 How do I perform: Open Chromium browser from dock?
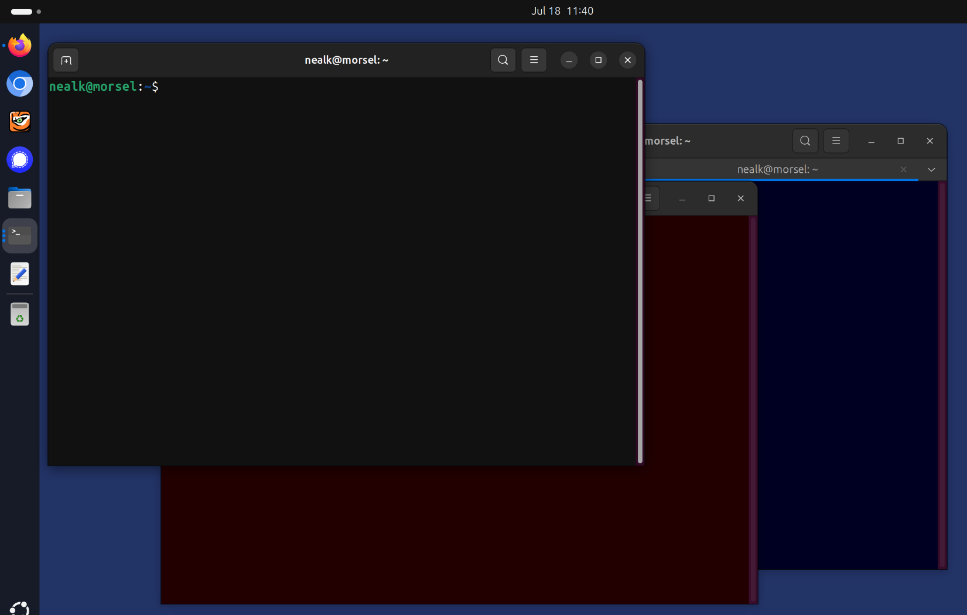coord(20,84)
